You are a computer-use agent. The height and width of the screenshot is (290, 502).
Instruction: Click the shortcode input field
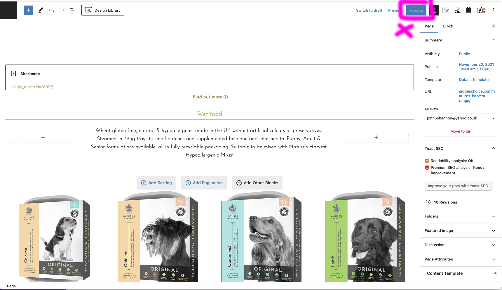210,87
